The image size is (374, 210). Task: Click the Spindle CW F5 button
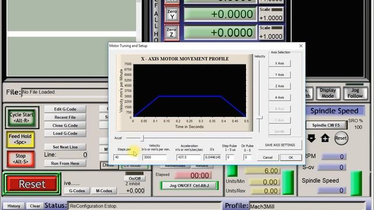(x=326, y=125)
